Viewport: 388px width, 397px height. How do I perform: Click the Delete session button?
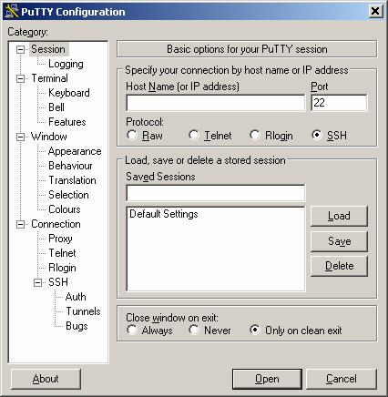(x=339, y=266)
